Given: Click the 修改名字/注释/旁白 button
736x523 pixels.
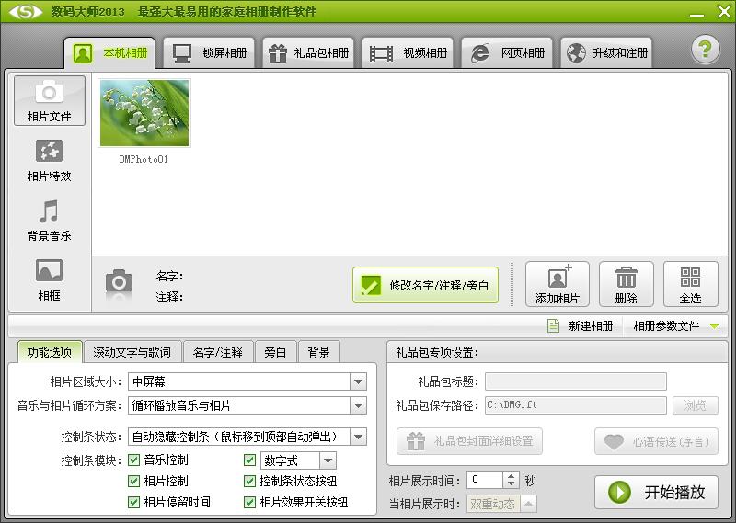Looking at the screenshot, I should [x=425, y=285].
